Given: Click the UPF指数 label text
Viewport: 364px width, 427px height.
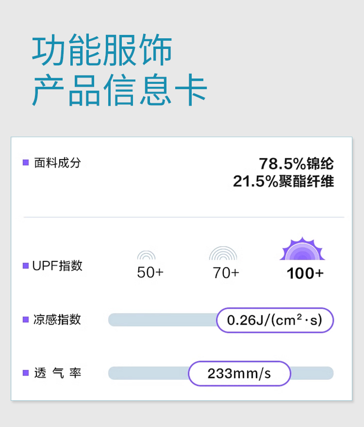Looking at the screenshot, I should click(57, 266).
